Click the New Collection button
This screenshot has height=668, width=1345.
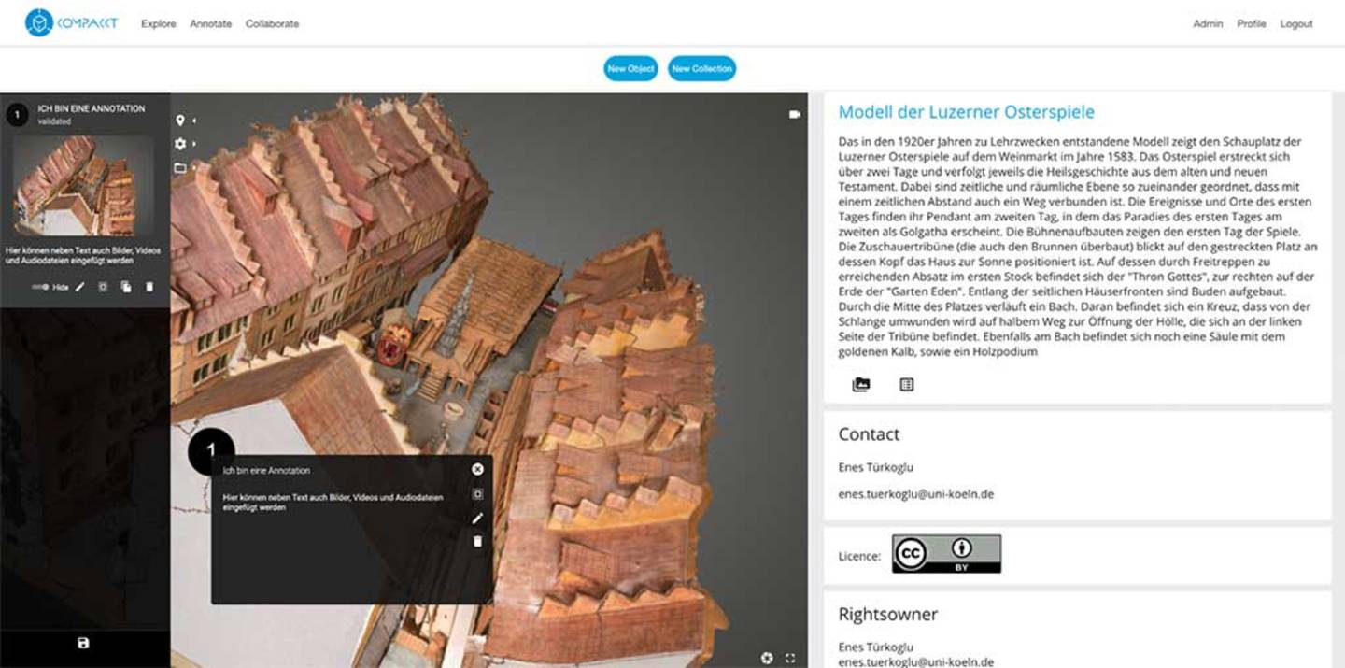coord(701,68)
